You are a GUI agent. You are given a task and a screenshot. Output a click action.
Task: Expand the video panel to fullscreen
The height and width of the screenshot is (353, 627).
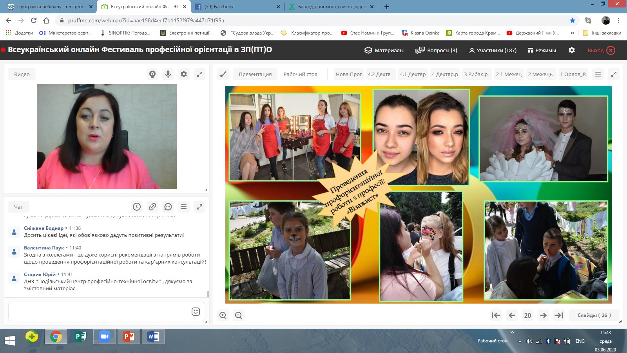click(x=199, y=74)
